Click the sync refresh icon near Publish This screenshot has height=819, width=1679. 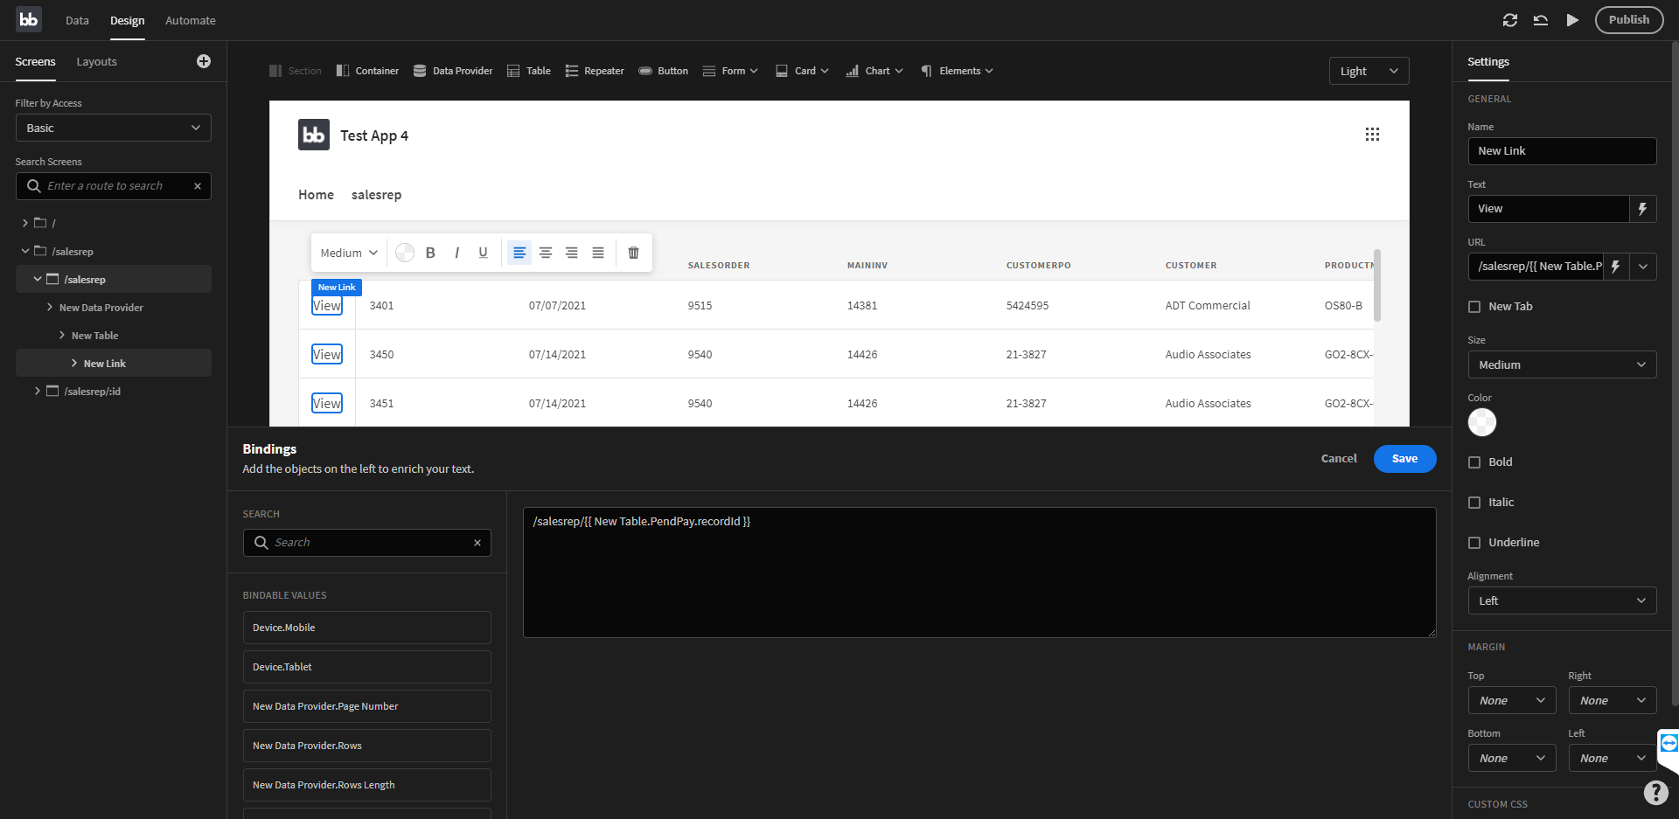1509,19
